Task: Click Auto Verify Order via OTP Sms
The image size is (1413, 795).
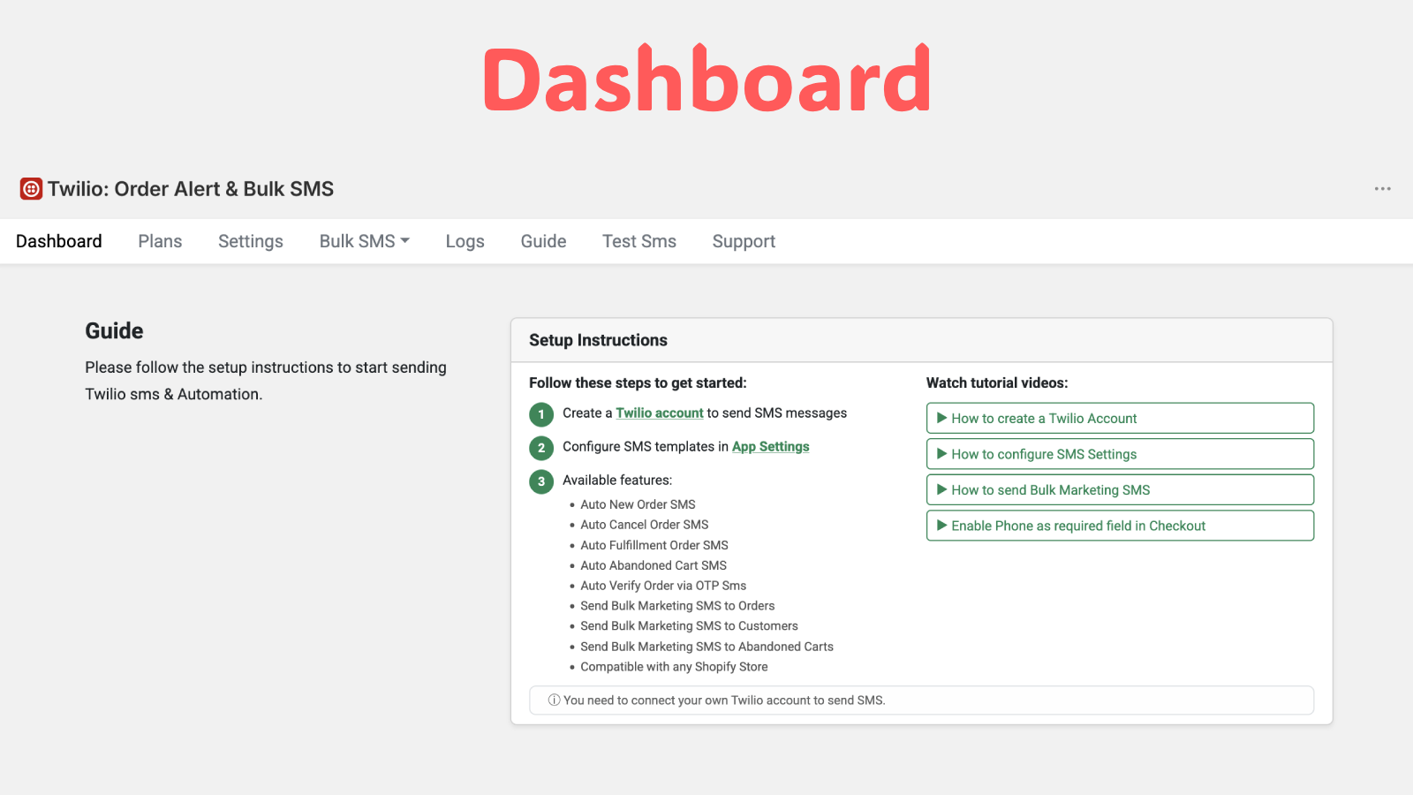Action: [663, 586]
